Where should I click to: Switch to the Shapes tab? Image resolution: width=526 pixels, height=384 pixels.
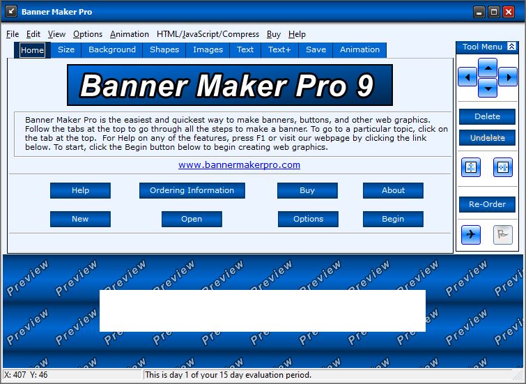(x=164, y=49)
